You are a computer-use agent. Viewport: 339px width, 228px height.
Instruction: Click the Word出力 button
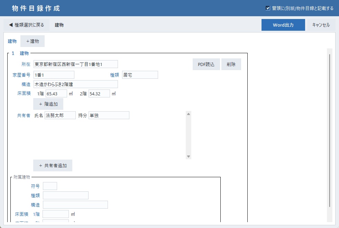coord(283,25)
